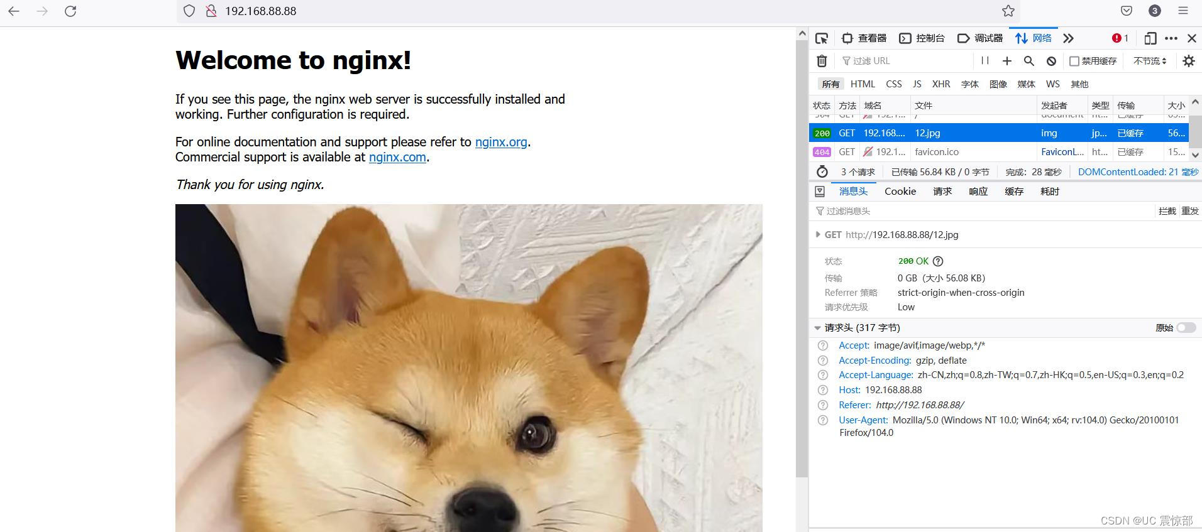This screenshot has height=532, width=1202.
Task: Switch to the 查看器 tab
Action: tap(864, 38)
